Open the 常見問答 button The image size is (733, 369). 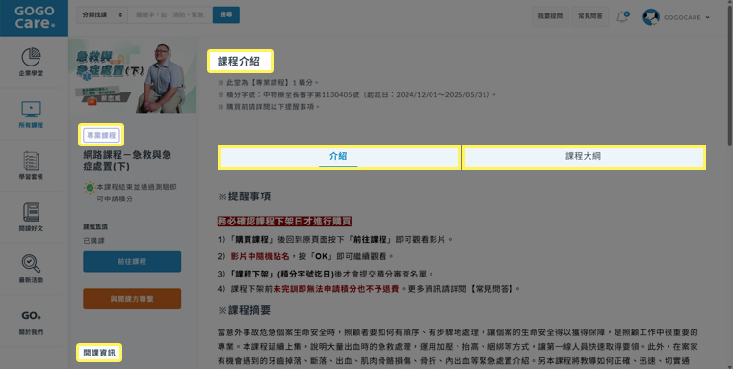pyautogui.click(x=589, y=16)
